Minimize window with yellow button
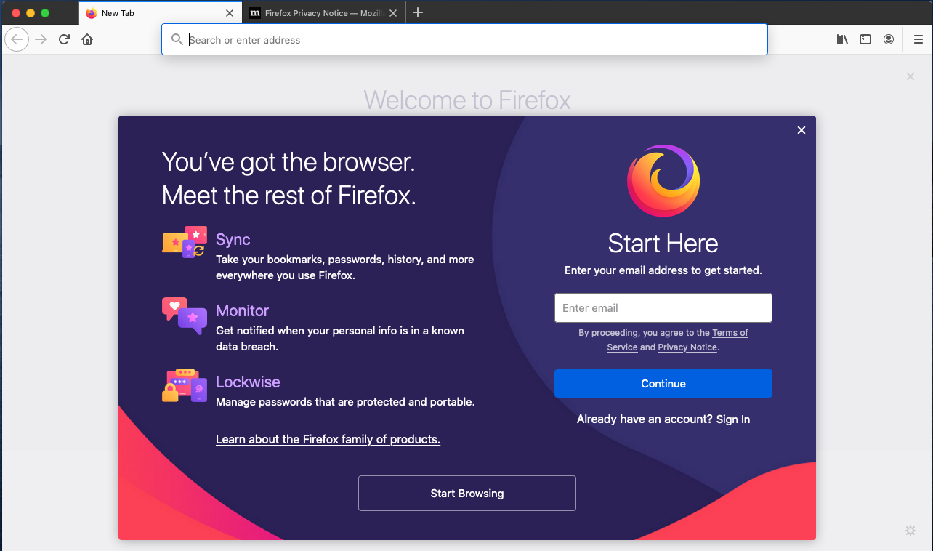Screen dimensions: 933x551 coord(31,13)
